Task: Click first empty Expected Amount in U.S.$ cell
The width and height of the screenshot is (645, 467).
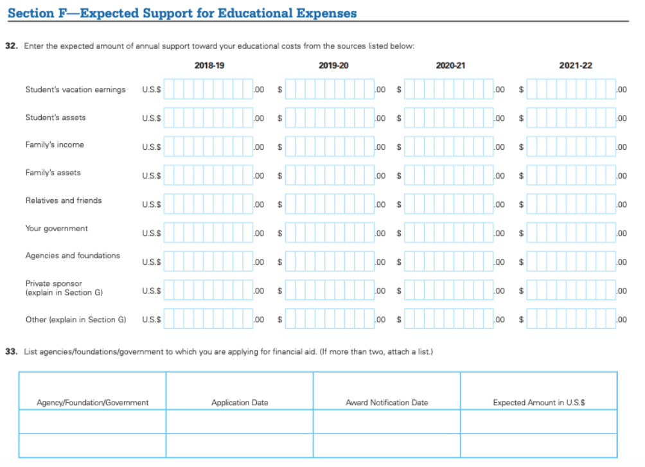Action: [538, 422]
